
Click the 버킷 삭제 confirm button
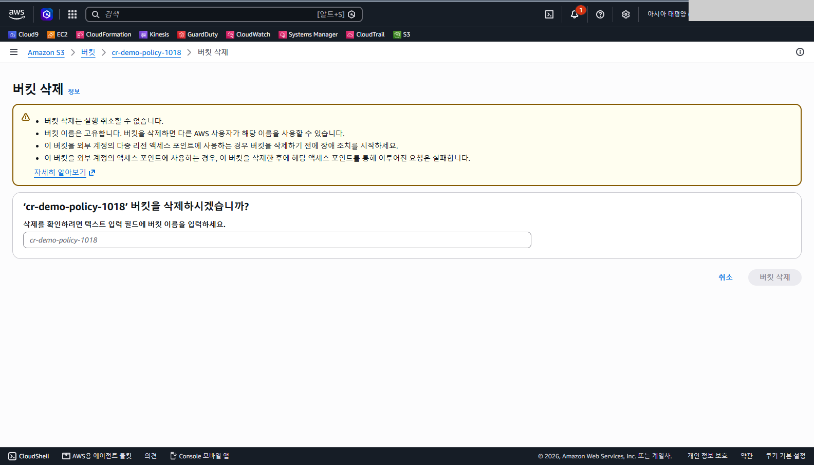coord(775,277)
